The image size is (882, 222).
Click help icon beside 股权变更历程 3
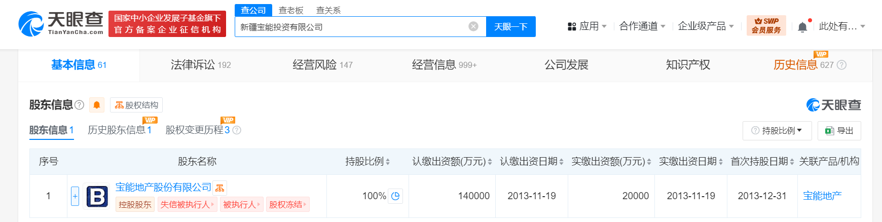pyautogui.click(x=237, y=130)
